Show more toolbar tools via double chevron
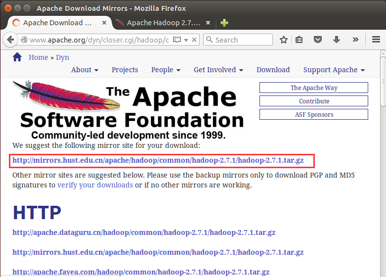Image resolution: width=386 pixels, height=277 pixels. tap(355, 40)
